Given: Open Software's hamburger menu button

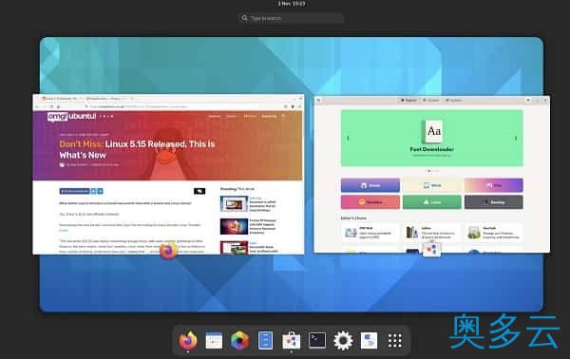Looking at the screenshot, I should pos(528,101).
